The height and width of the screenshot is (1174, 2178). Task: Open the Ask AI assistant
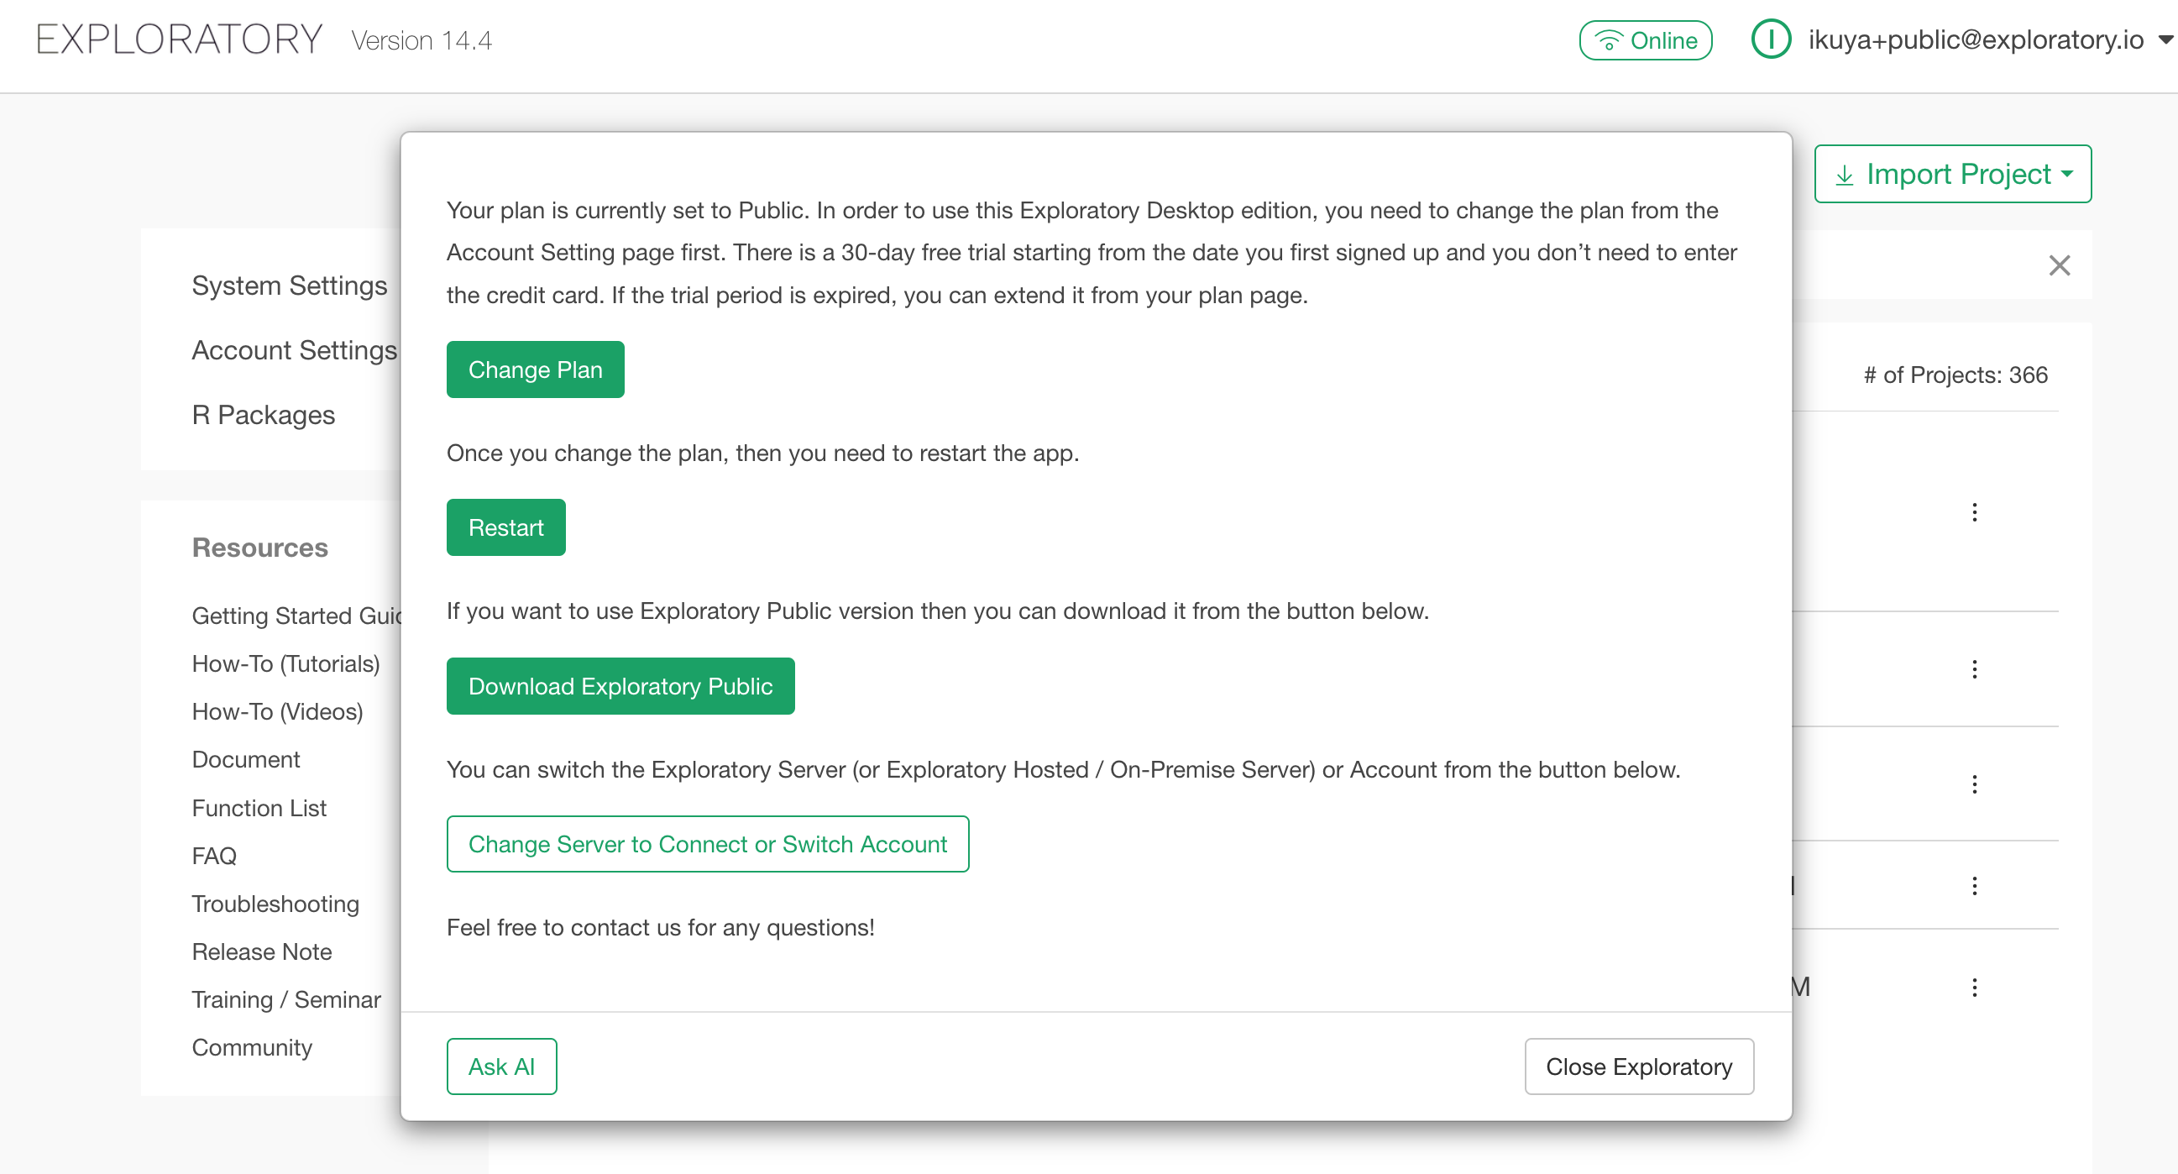click(x=501, y=1067)
